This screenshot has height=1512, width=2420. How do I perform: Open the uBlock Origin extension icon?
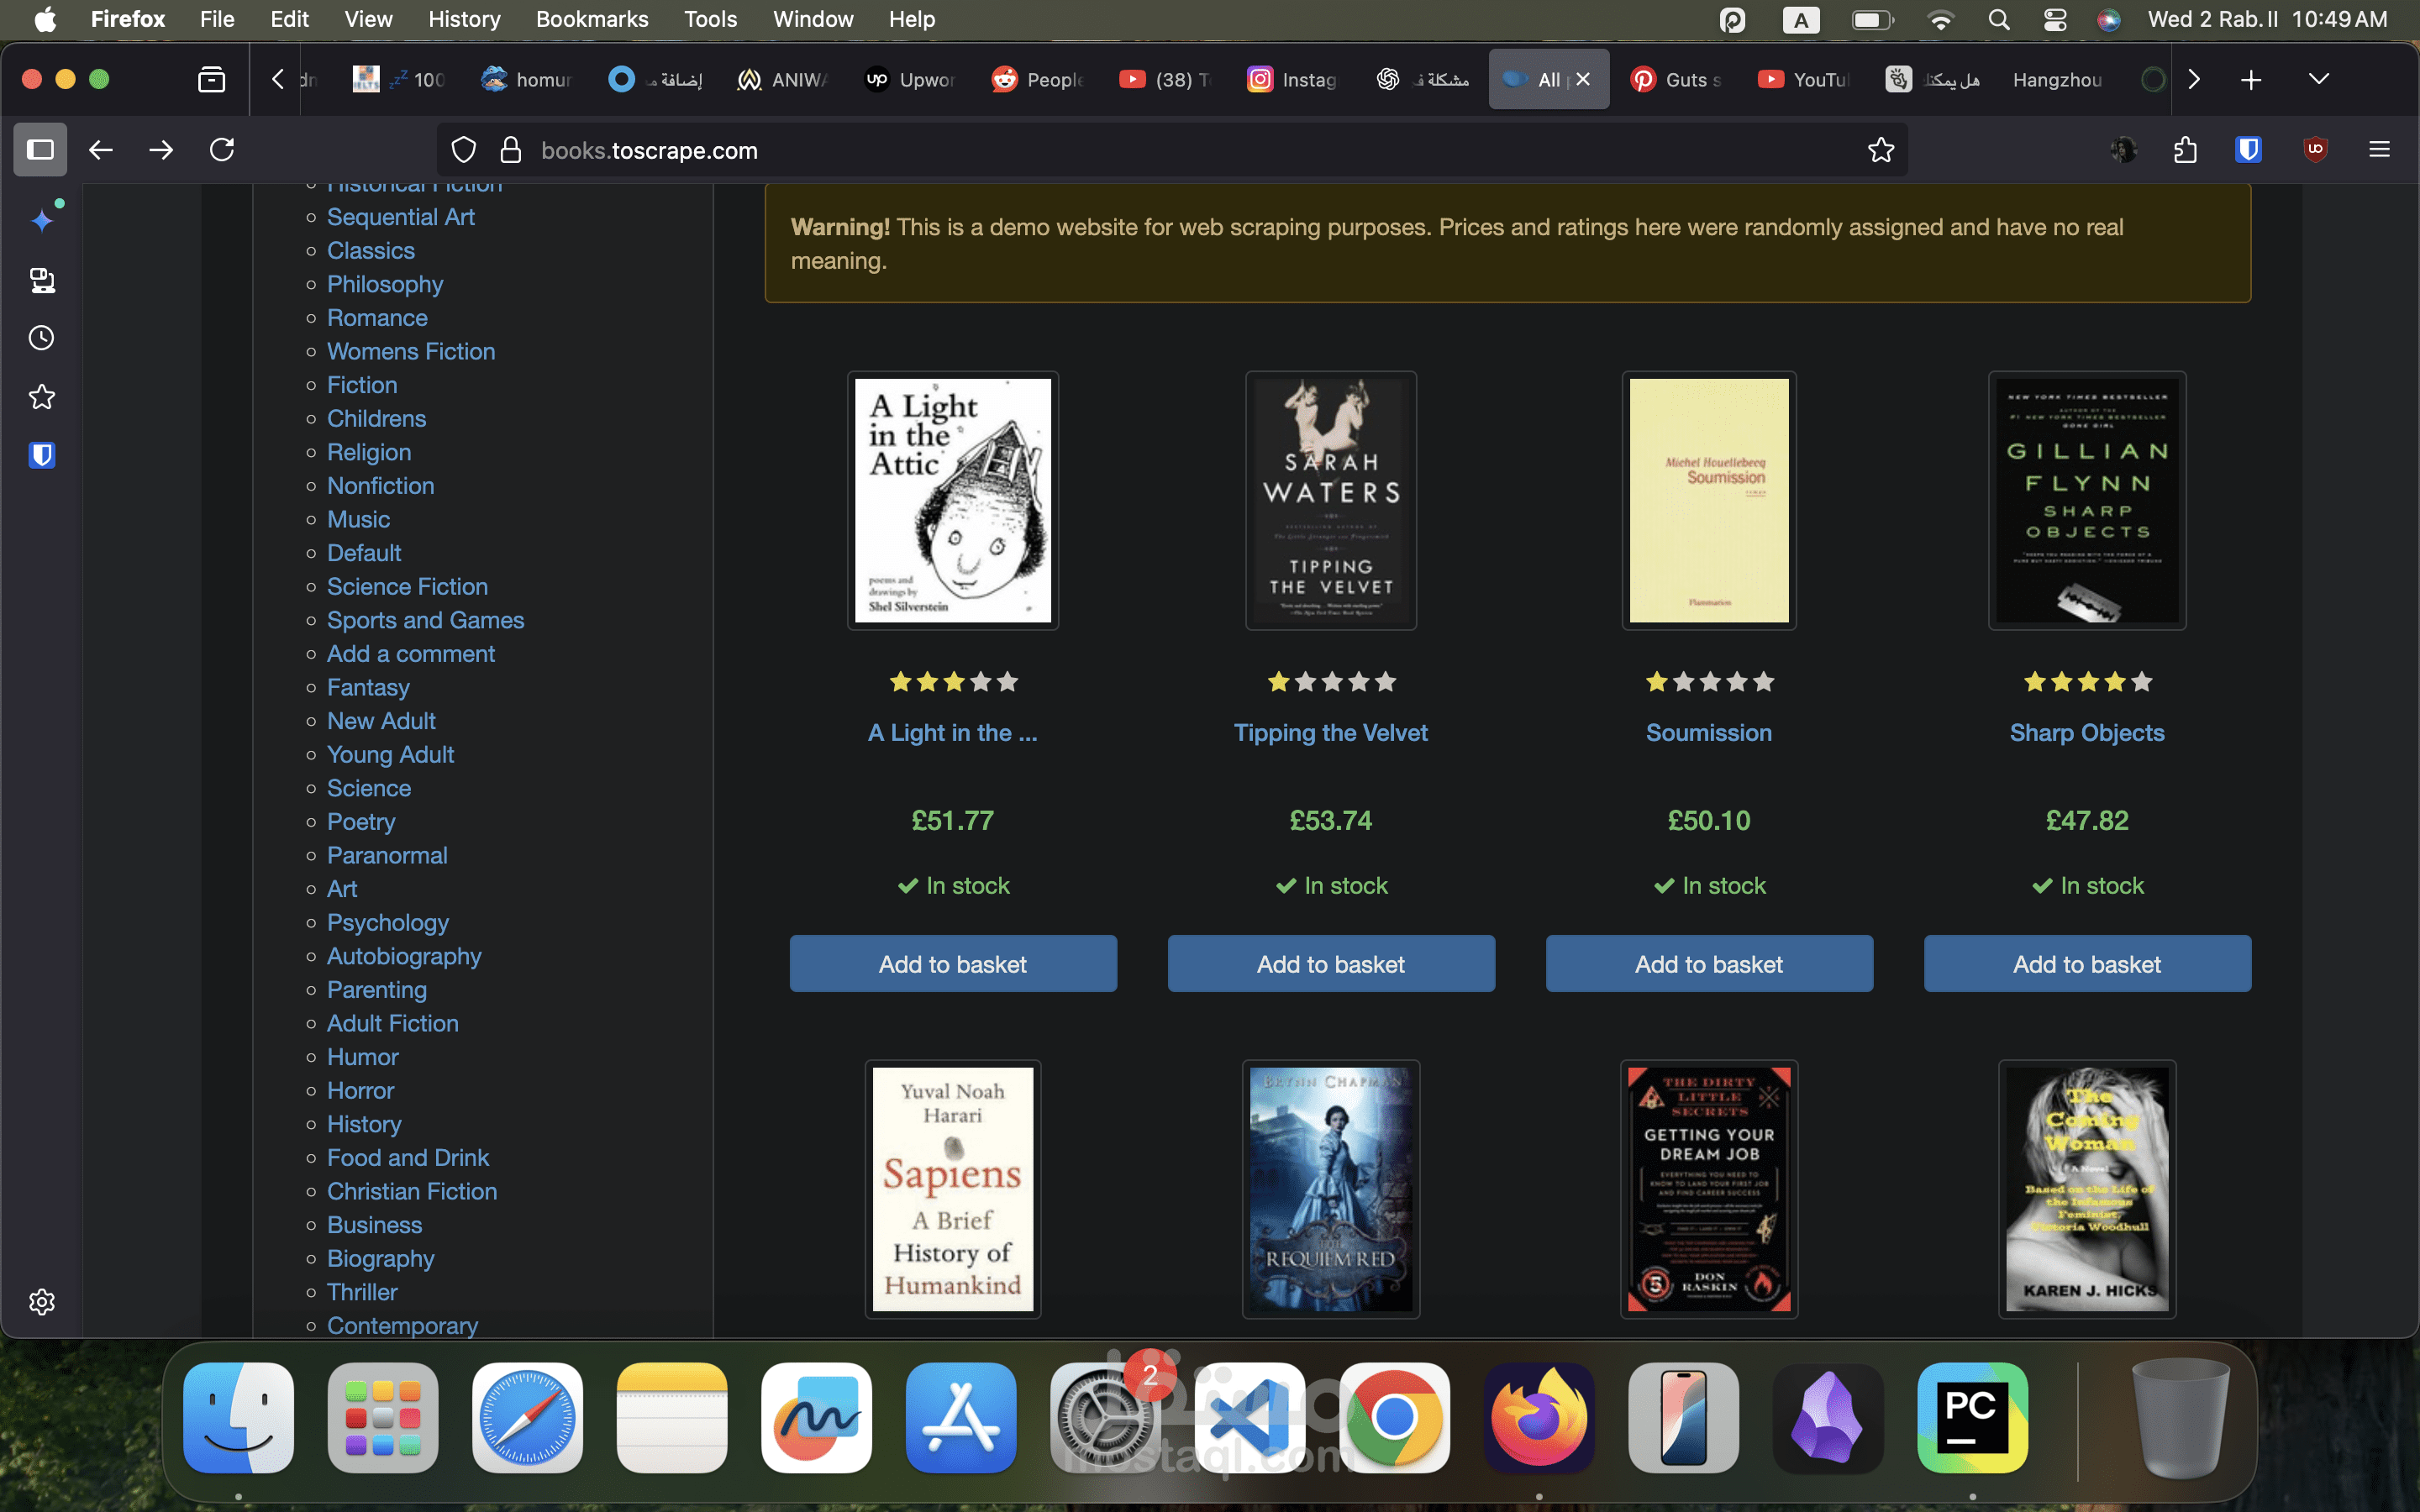[2315, 150]
